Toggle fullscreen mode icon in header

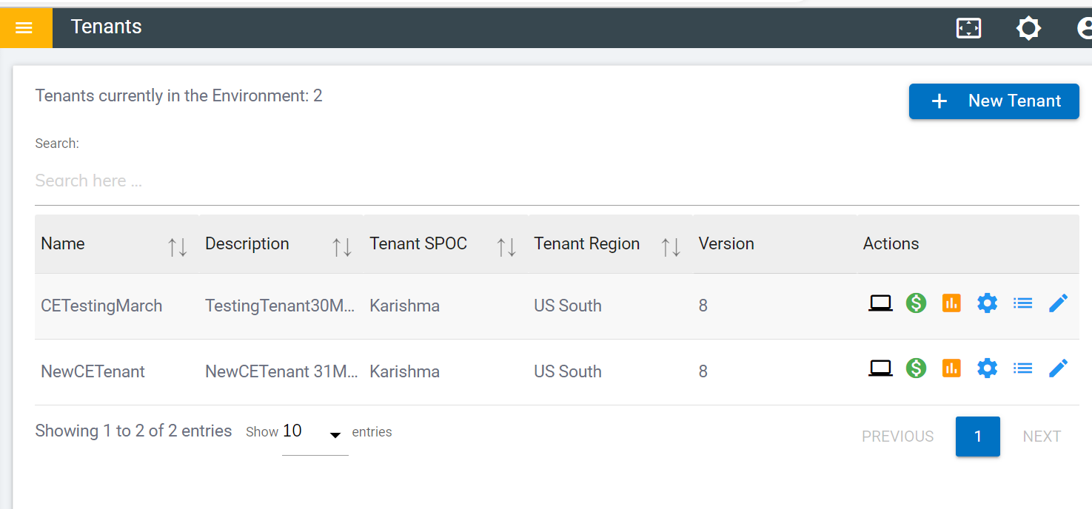tap(968, 28)
